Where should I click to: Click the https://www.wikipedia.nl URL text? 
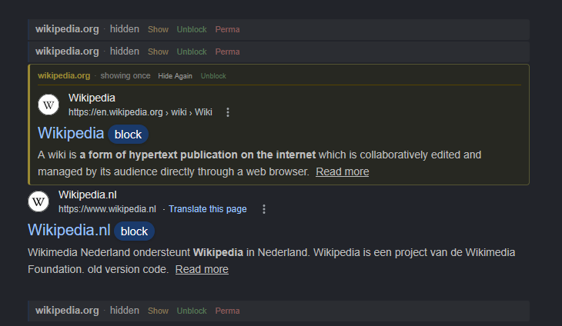(x=107, y=209)
